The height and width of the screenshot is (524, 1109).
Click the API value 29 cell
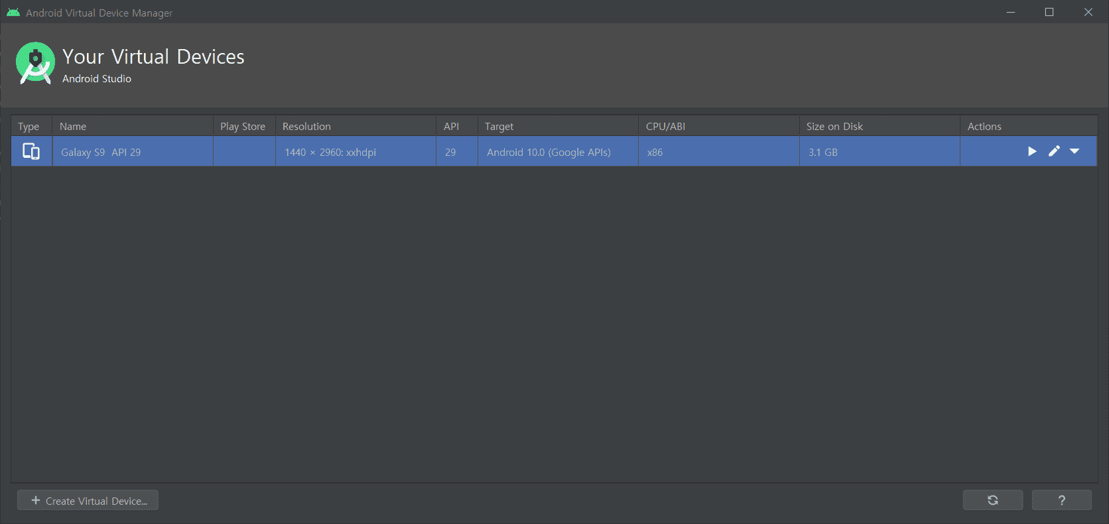457,151
